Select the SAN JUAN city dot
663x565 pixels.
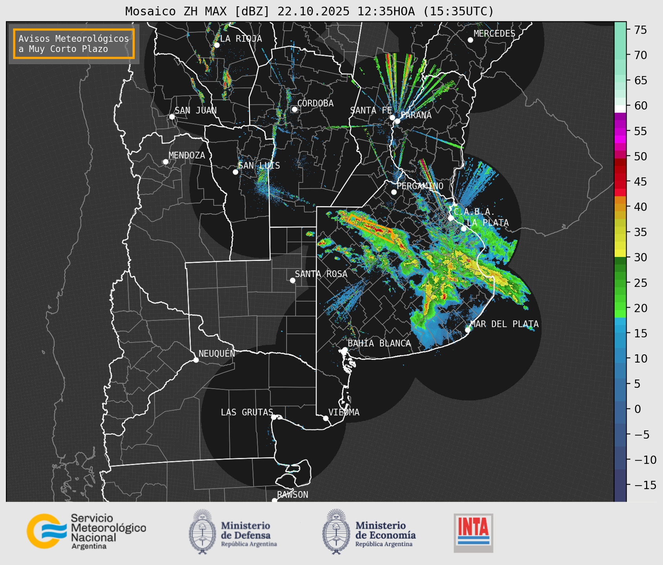pos(172,117)
